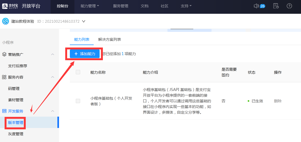Check the 小程序基础包 row checkbox

(x=78, y=101)
